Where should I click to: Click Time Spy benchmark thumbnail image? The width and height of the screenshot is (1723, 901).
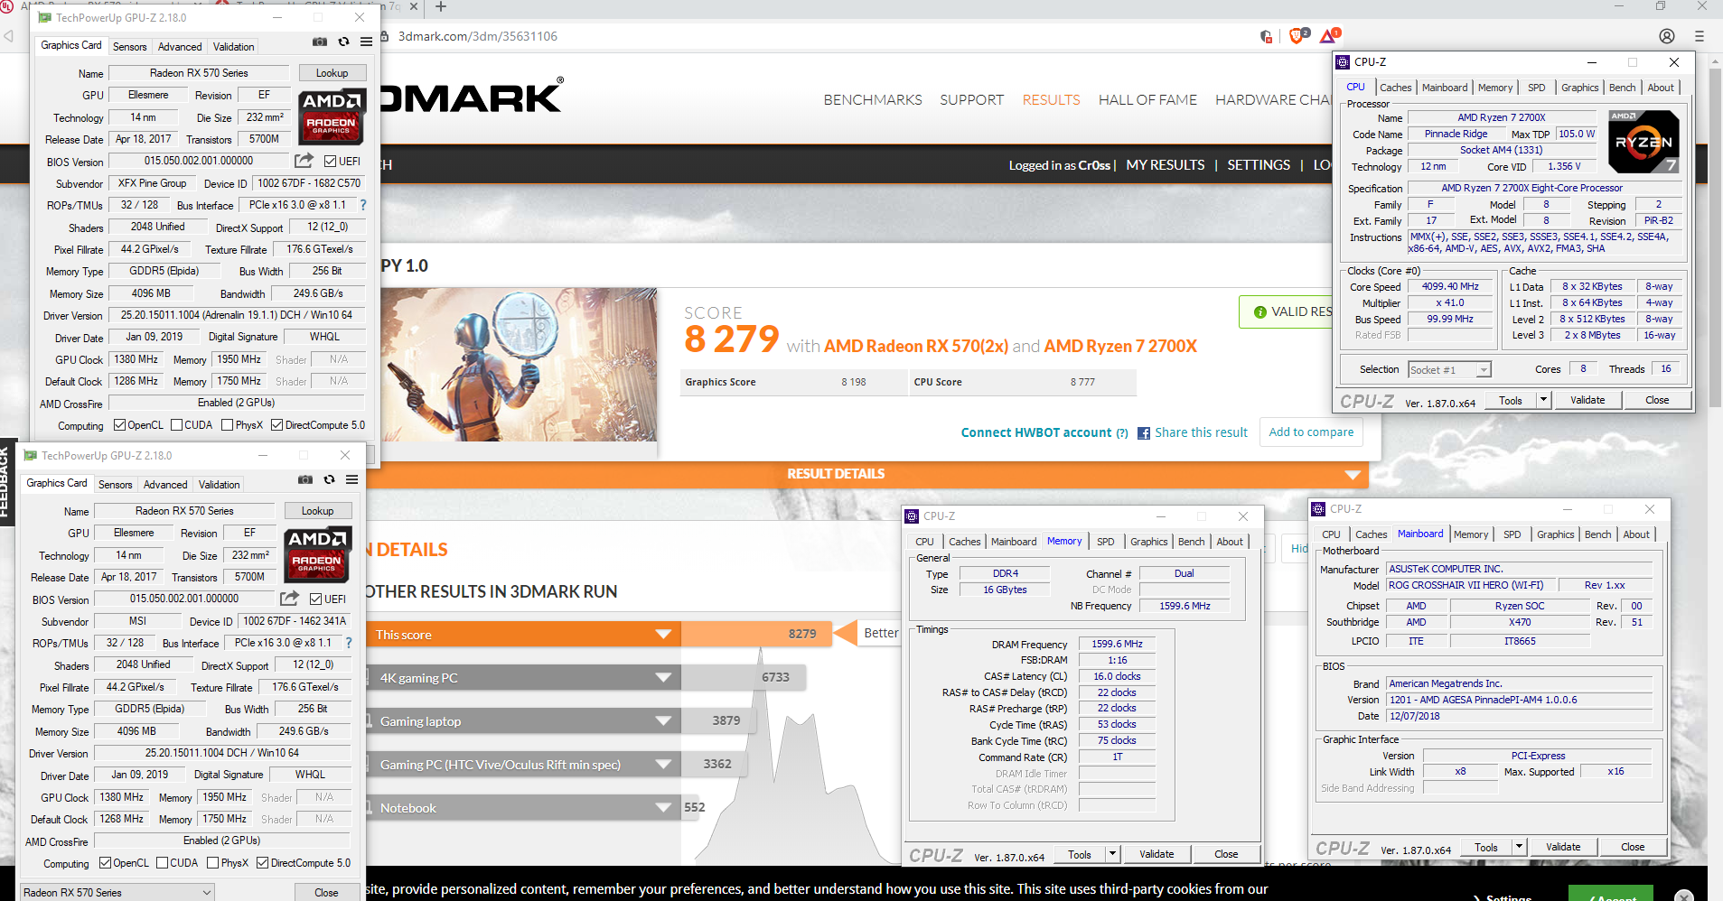pyautogui.click(x=520, y=365)
